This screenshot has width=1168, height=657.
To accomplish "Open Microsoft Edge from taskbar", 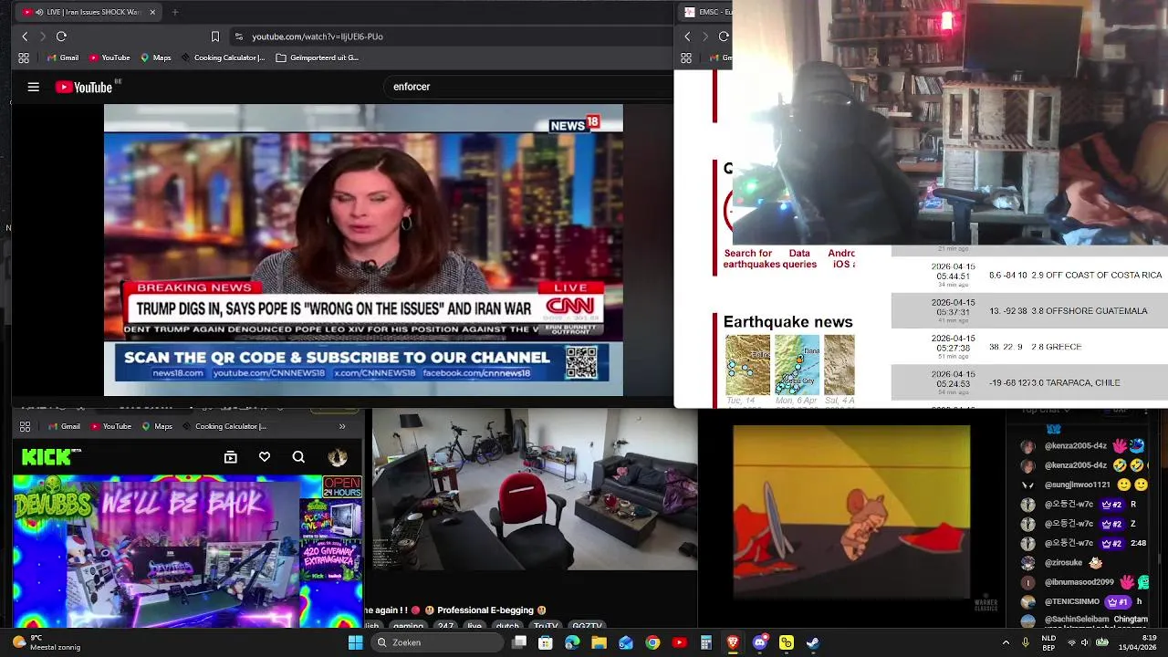I will pos(572,642).
